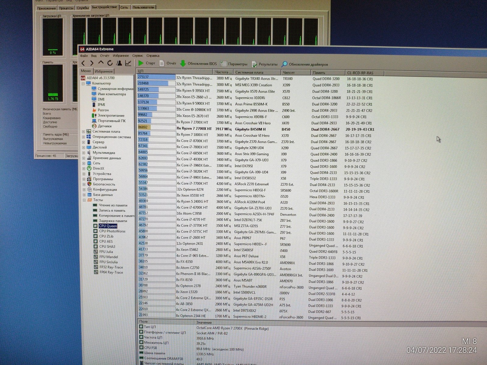Screen dimensions: 487x365
Task: Select the 16x Ryzen 9 3950X HT row
Action: 256,91
